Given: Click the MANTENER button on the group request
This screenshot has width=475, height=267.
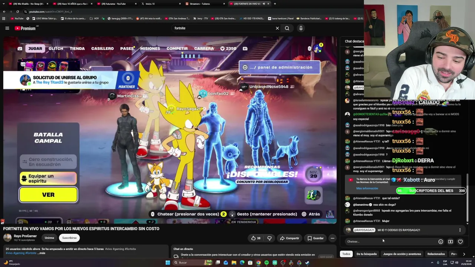Looking at the screenshot, I should click(127, 80).
